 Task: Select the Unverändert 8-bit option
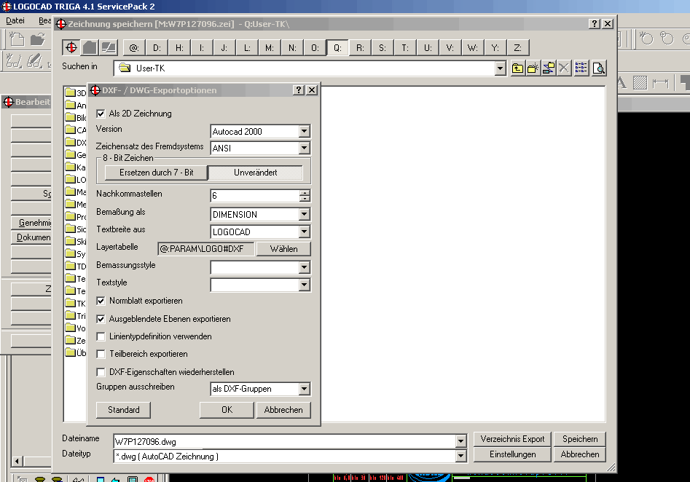pos(256,173)
